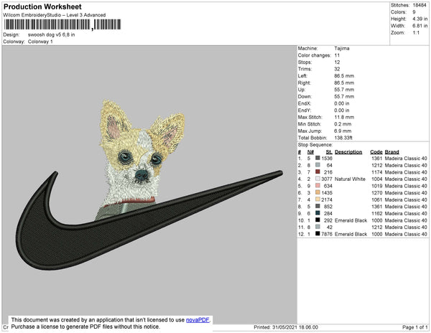Viewport: 431px width, 333px height.
Task: Click the 'Colorway 1' value
Action: (x=40, y=42)
